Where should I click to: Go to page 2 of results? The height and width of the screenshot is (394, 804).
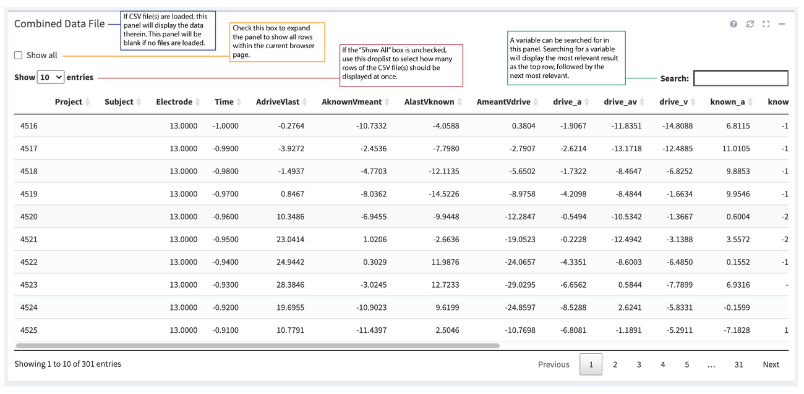(615, 364)
